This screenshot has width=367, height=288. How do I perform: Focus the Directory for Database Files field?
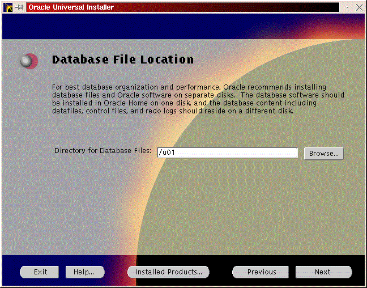(227, 153)
